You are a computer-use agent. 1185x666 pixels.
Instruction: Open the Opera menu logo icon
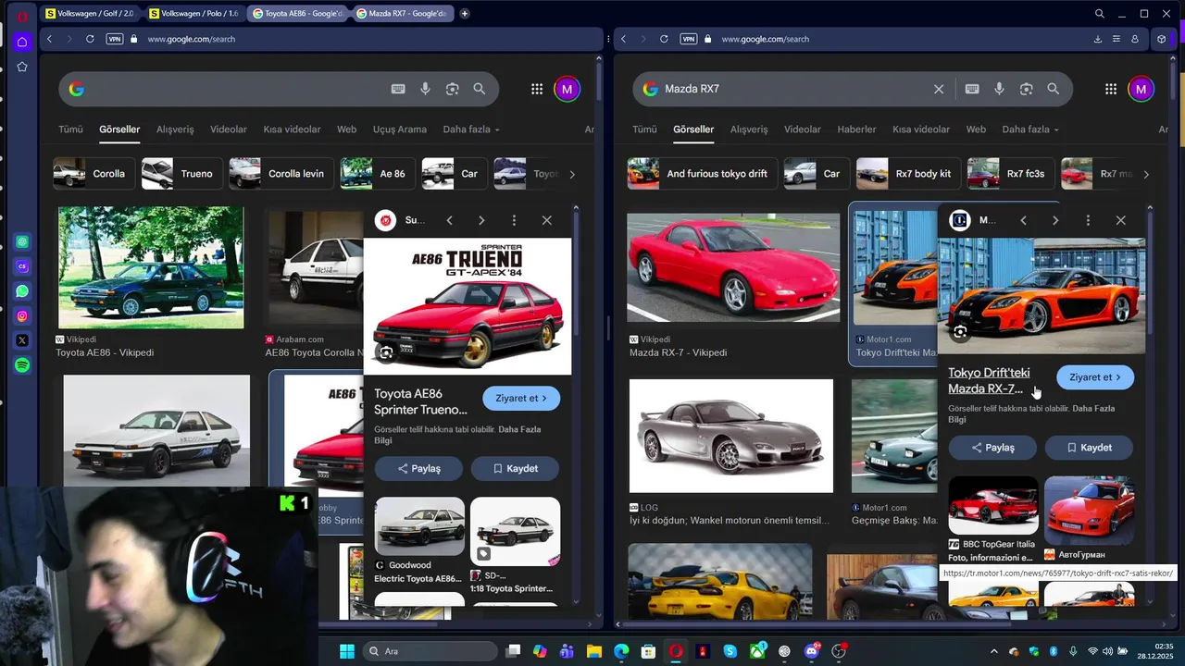point(22,16)
